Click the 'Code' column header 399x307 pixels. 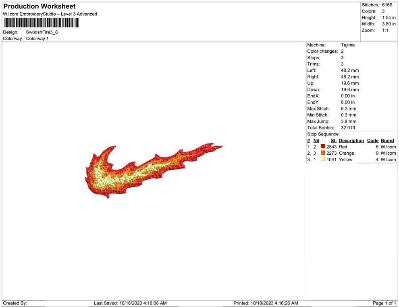coord(373,141)
